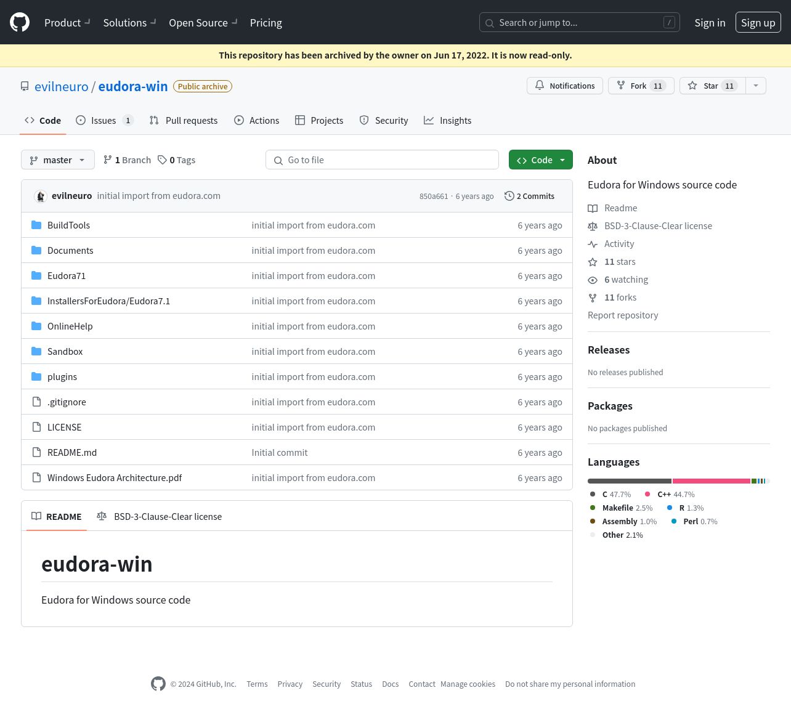Click the Eudora71 folder icon
The height and width of the screenshot is (717, 791).
(x=36, y=276)
